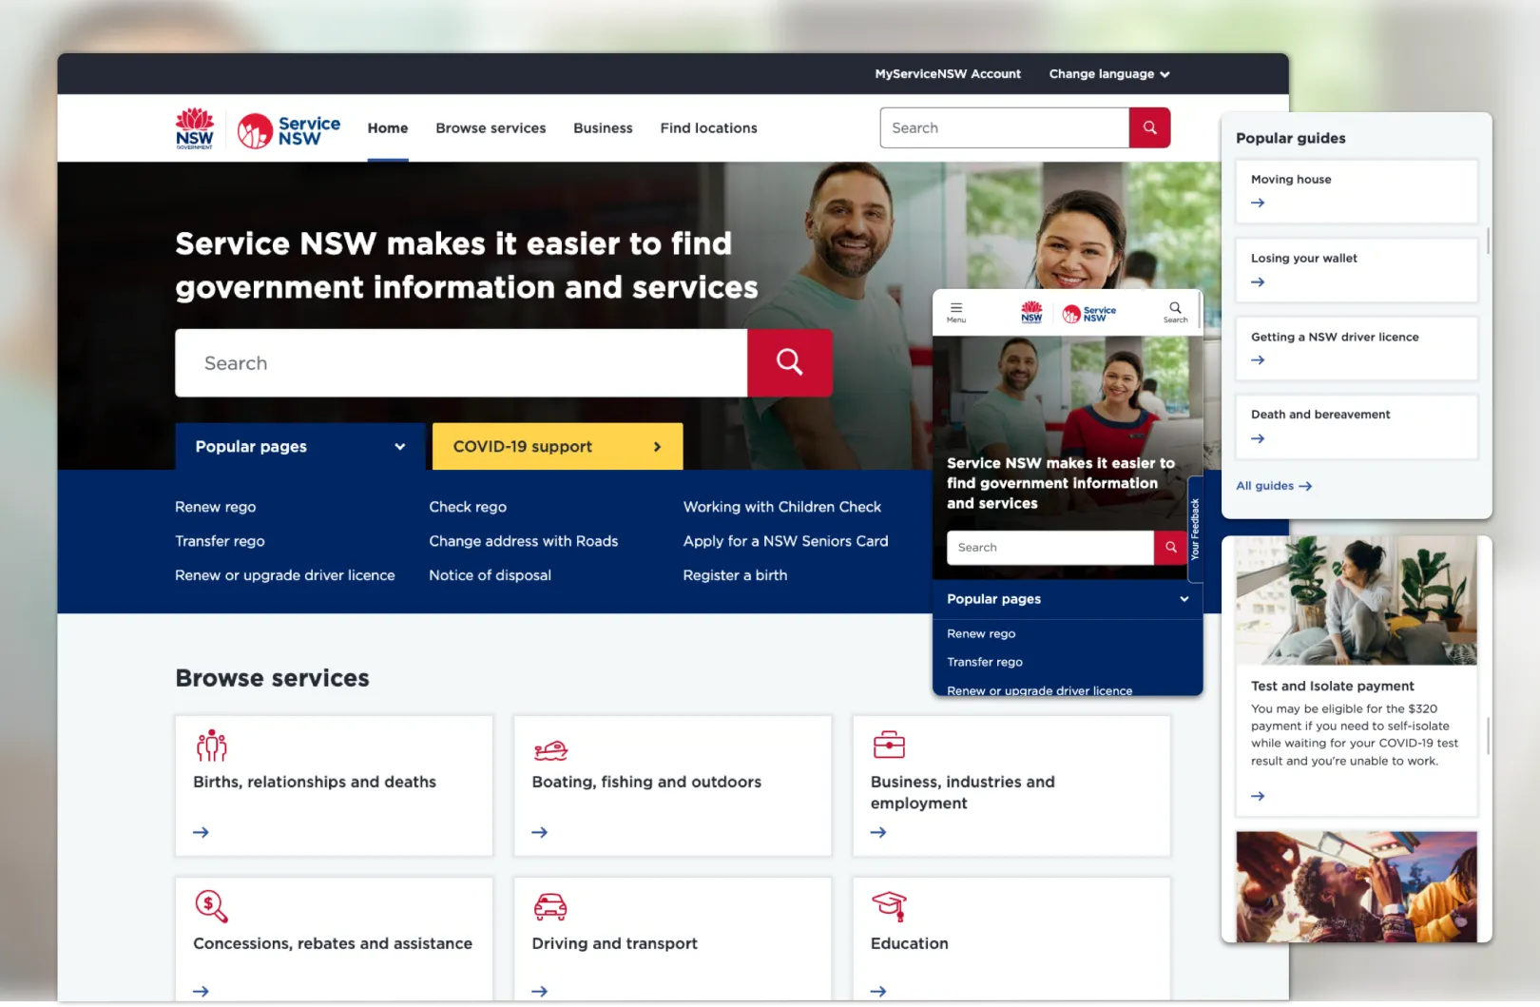Expand the Change language dropdown
Viewport: 1540px width, 1007px height.
(1107, 73)
